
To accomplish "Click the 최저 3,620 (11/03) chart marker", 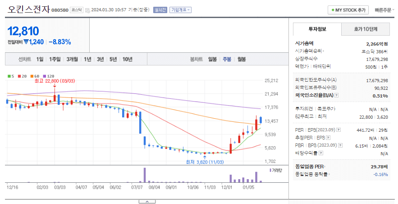I will click(x=205, y=162).
